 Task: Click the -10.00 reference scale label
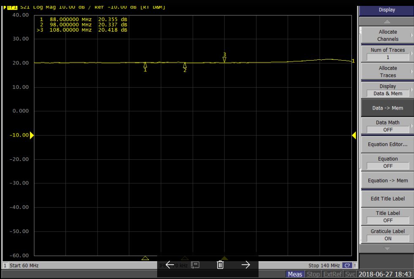(x=19, y=135)
